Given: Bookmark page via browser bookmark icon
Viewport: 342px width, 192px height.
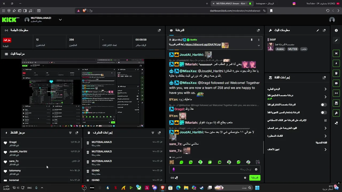Looking at the screenshot, I should pyautogui.click(x=271, y=11).
